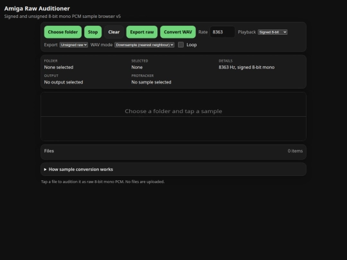Viewport: 347px width, 260px height.
Task: Click the '0 items' file count
Action: tap(295, 151)
